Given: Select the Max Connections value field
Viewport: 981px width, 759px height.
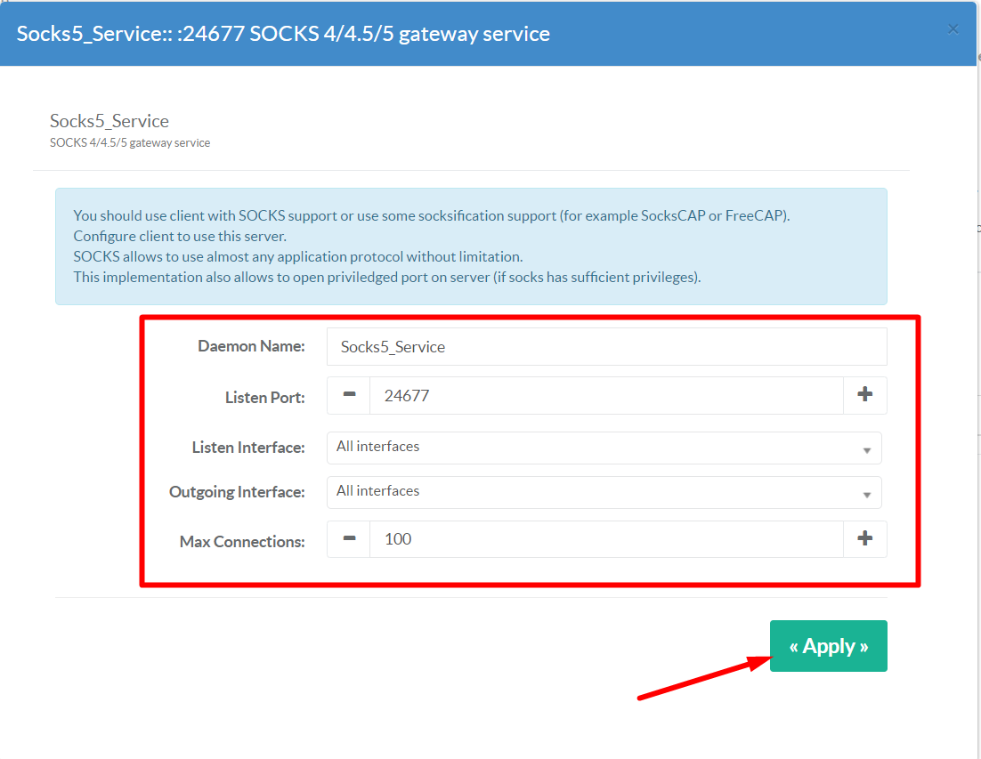Looking at the screenshot, I should (605, 539).
